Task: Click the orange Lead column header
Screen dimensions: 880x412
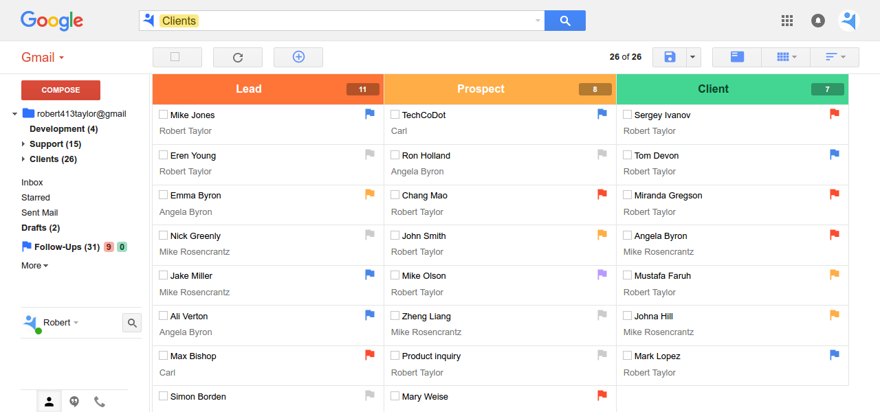Action: (268, 89)
